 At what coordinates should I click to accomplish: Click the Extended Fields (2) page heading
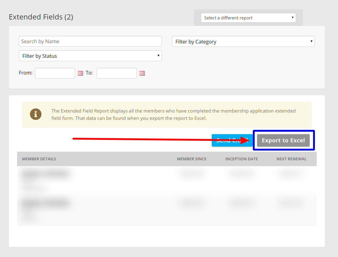(x=41, y=17)
